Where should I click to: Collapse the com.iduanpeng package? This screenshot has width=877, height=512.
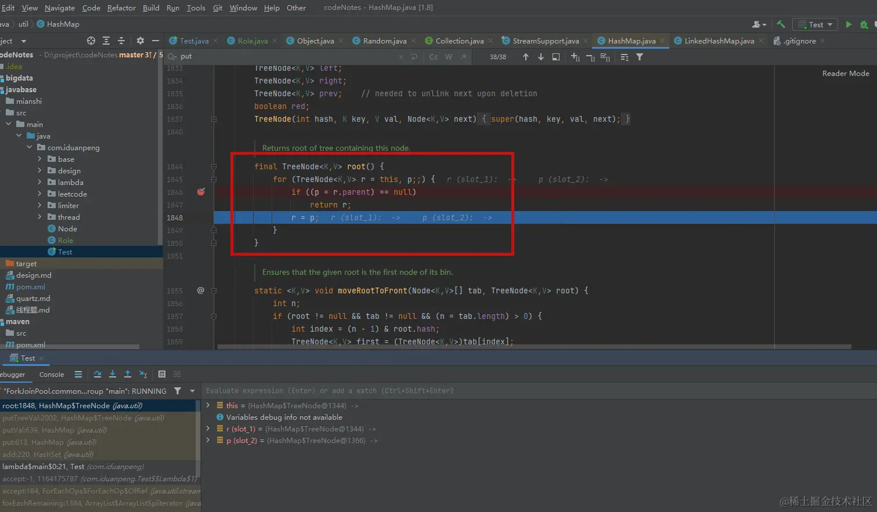[29, 147]
